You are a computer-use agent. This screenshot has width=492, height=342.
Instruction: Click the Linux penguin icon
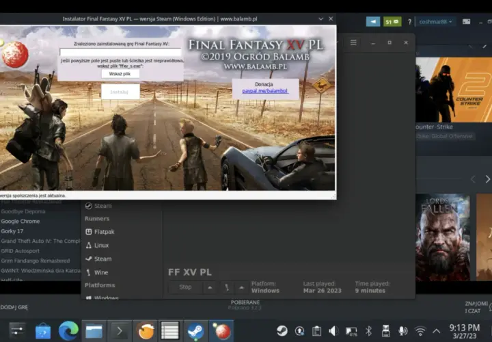88,246
